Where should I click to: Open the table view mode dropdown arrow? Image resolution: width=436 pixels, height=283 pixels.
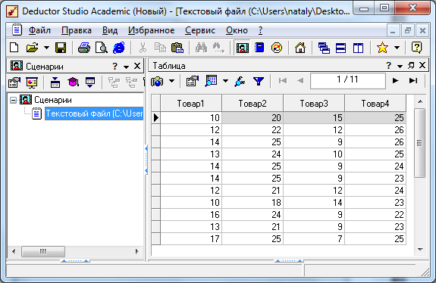225,81
